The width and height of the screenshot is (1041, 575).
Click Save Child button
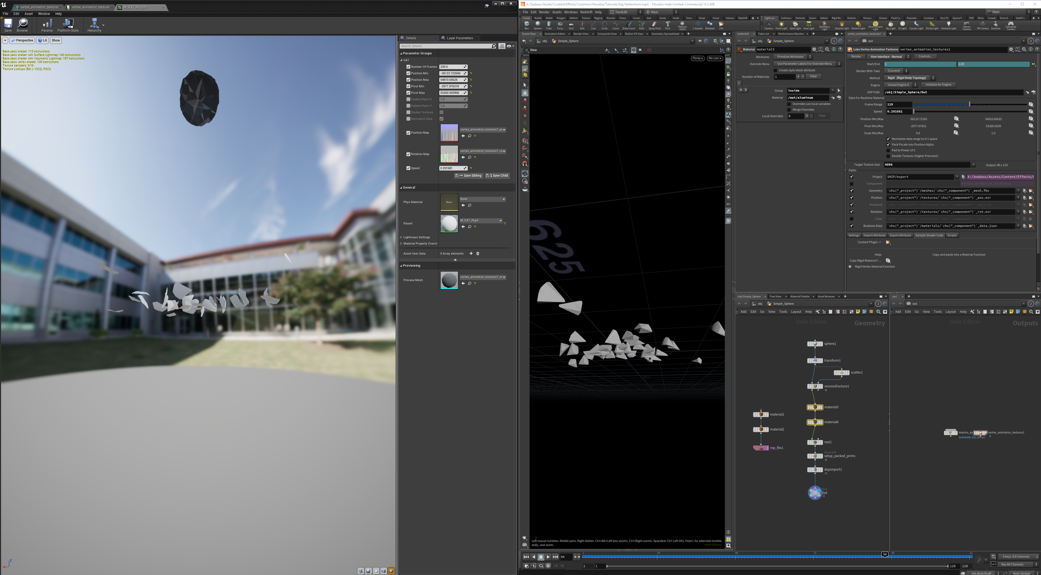click(497, 176)
